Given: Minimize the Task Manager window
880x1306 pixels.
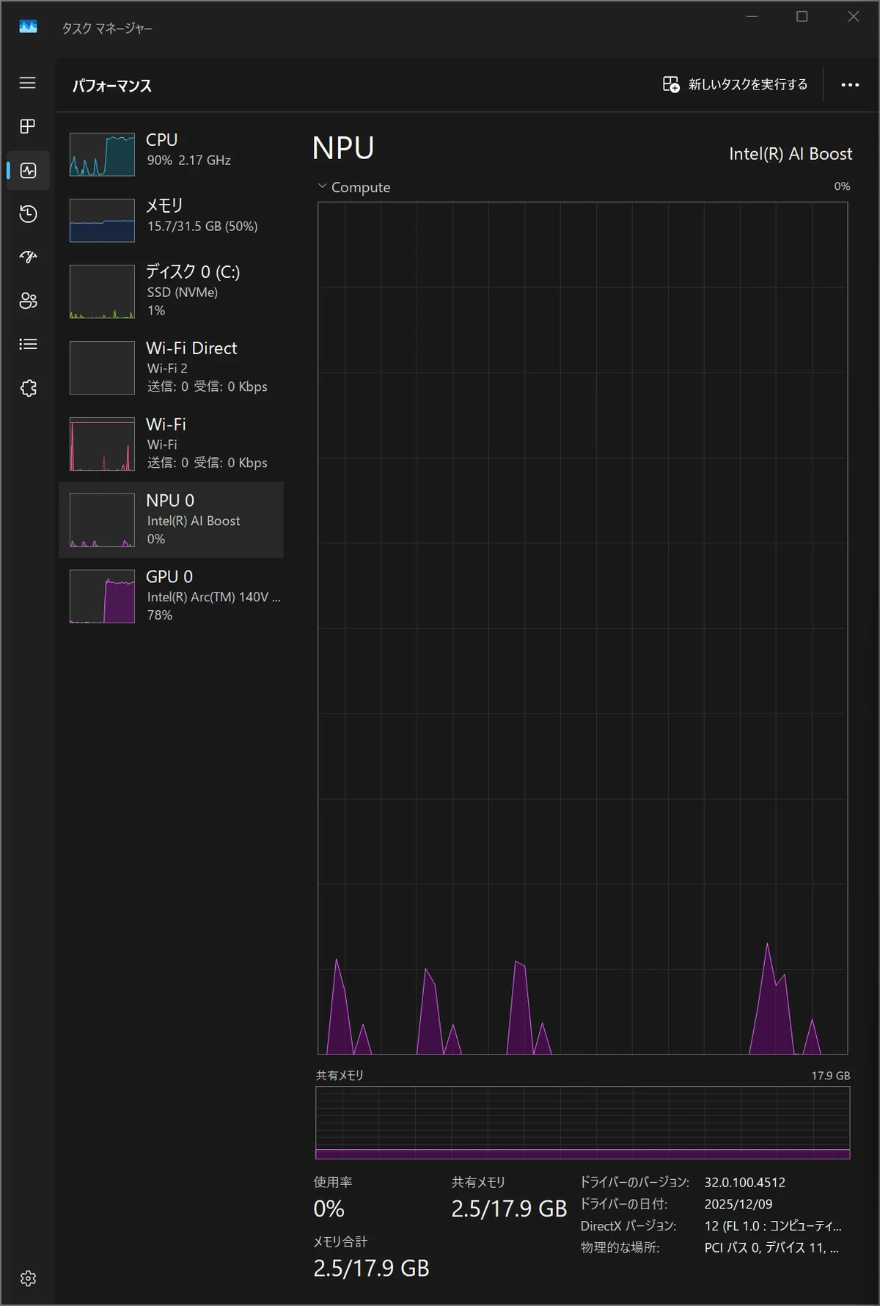Looking at the screenshot, I should [752, 16].
